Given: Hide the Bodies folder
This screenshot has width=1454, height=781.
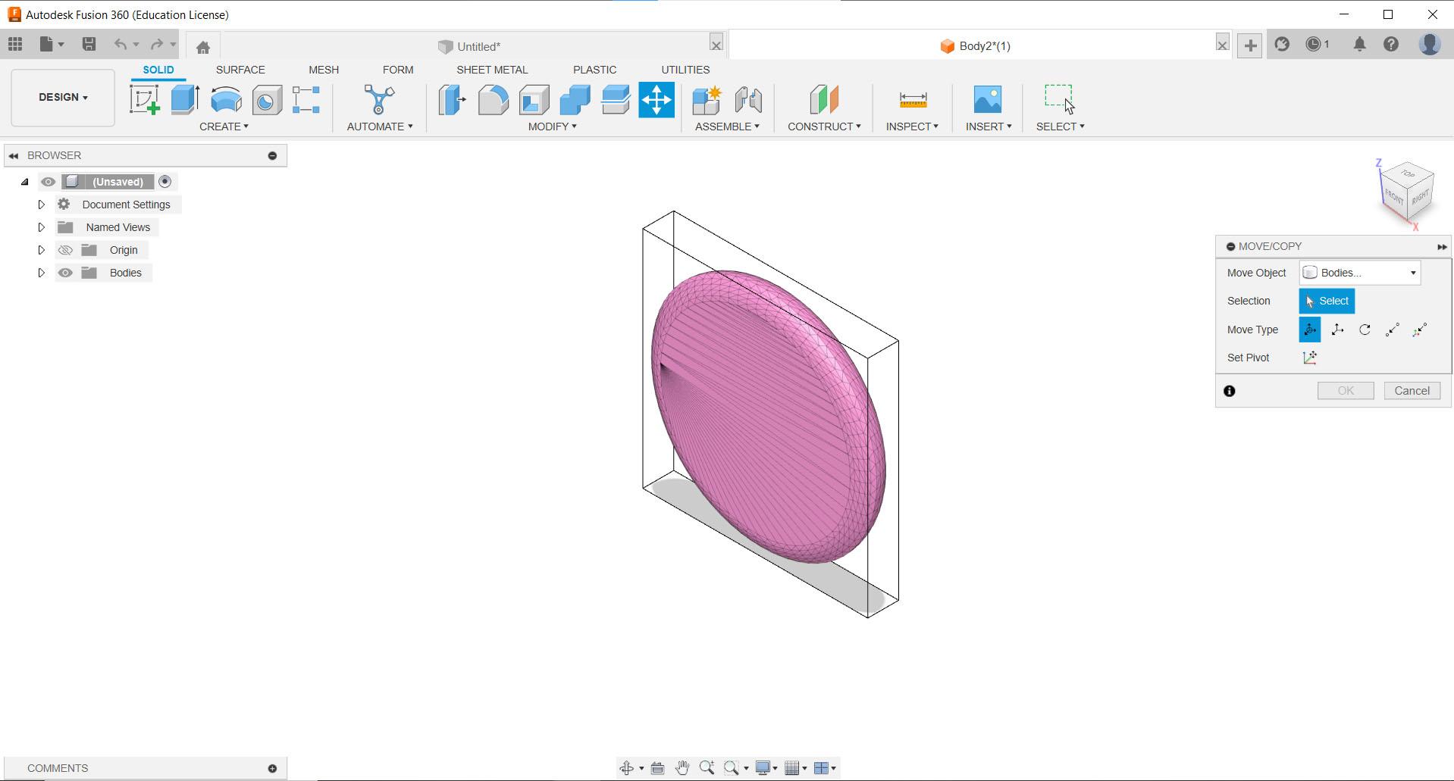Looking at the screenshot, I should click(x=65, y=273).
